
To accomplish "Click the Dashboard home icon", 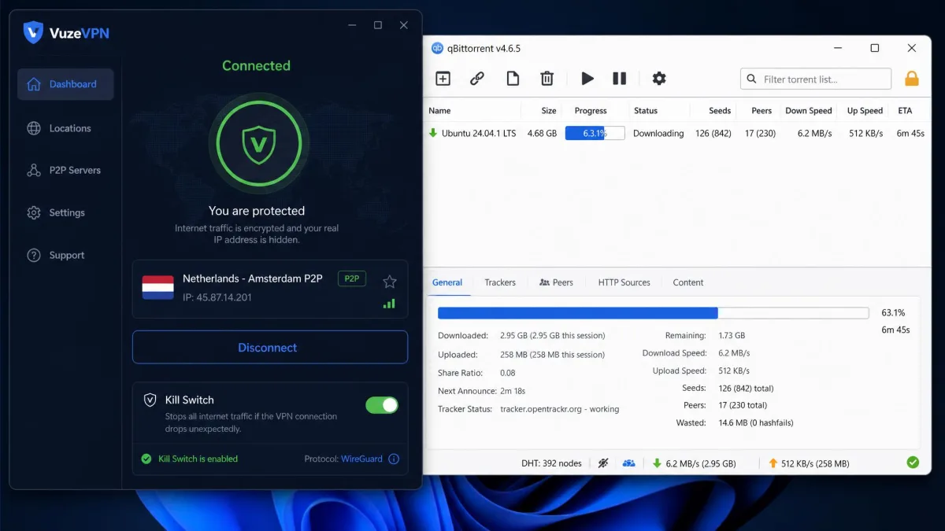I will click(33, 84).
